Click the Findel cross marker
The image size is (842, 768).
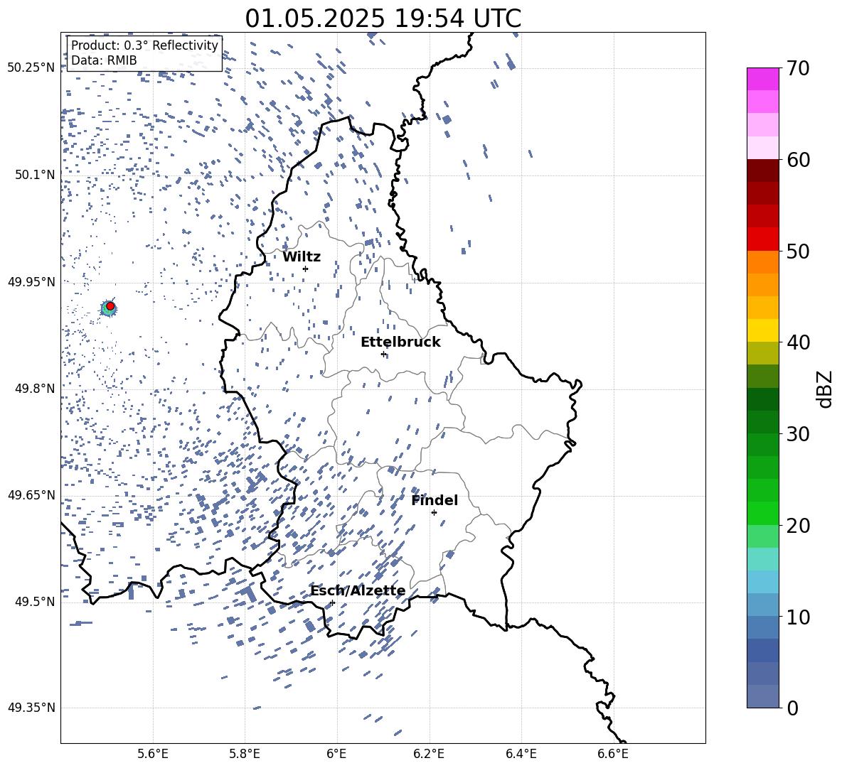click(x=434, y=513)
